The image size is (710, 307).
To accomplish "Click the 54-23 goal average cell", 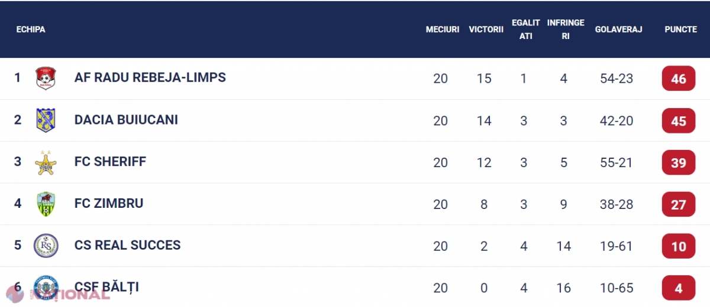I will click(x=618, y=79).
